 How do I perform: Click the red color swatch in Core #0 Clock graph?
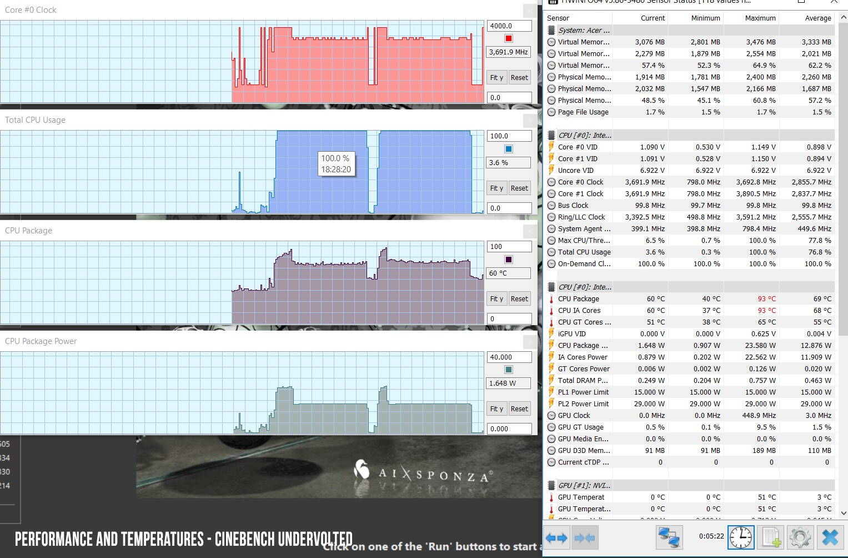click(x=507, y=38)
